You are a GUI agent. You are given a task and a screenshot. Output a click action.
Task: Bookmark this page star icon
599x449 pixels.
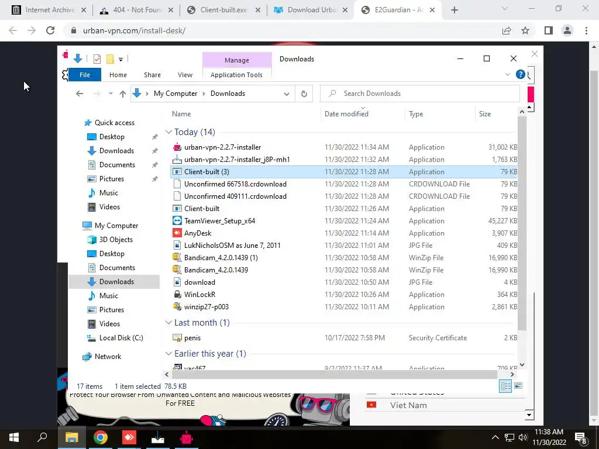[x=525, y=30]
